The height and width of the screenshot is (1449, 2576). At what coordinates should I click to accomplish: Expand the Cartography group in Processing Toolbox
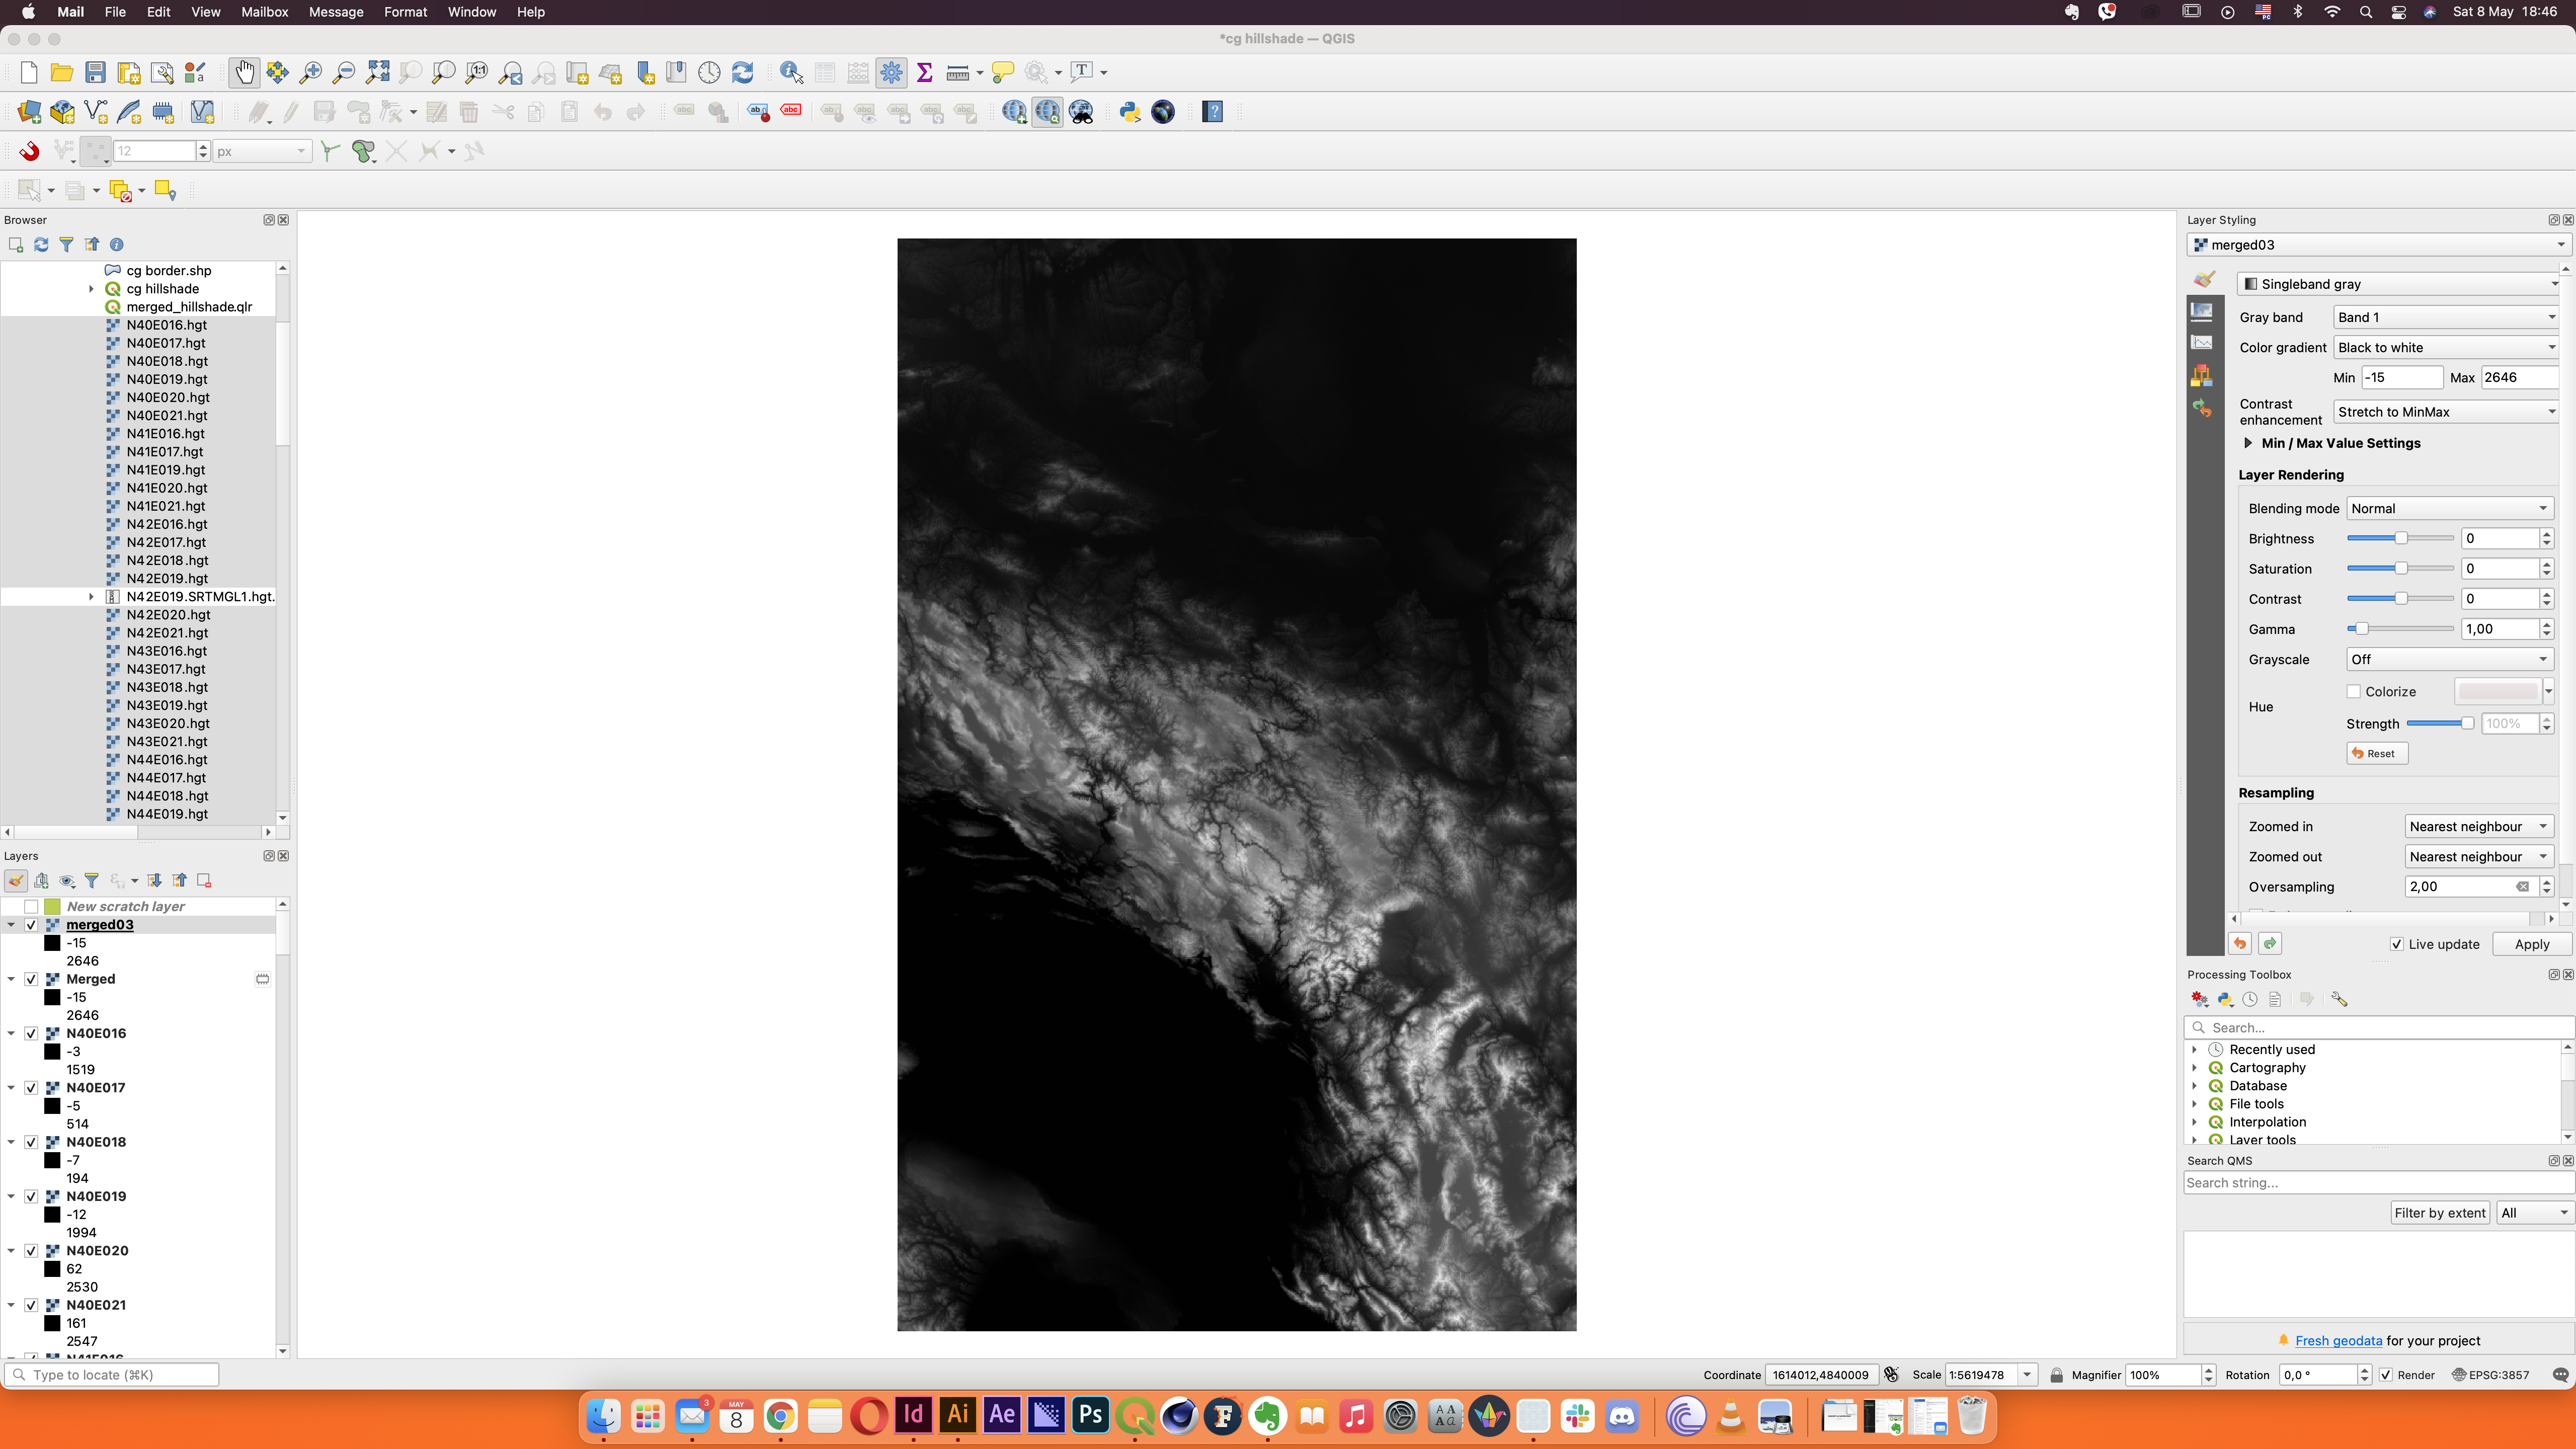[x=2194, y=1068]
